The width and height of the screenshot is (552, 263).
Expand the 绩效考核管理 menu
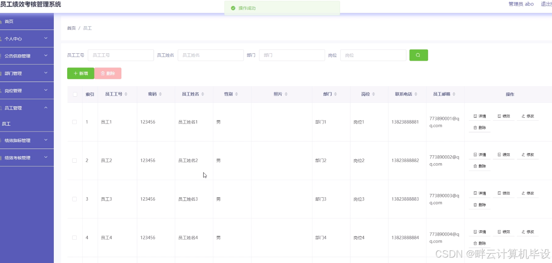click(27, 157)
